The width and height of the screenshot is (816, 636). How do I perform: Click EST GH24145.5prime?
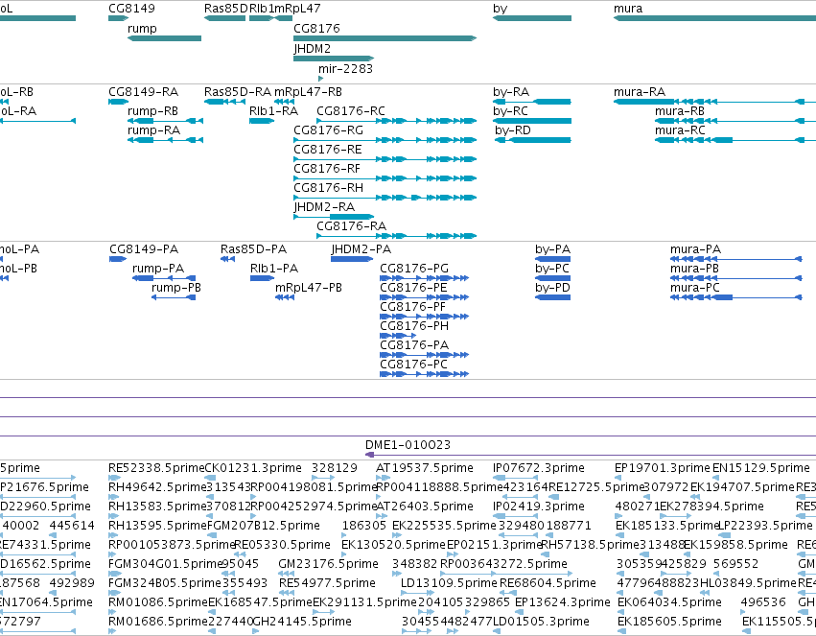[x=302, y=622]
